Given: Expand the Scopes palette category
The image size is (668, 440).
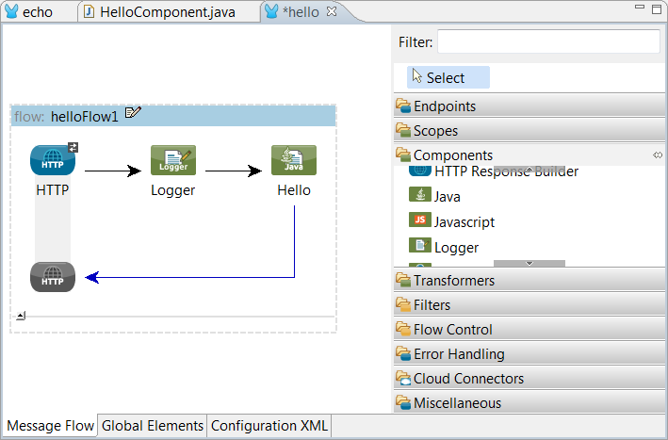Looking at the screenshot, I should (x=435, y=131).
